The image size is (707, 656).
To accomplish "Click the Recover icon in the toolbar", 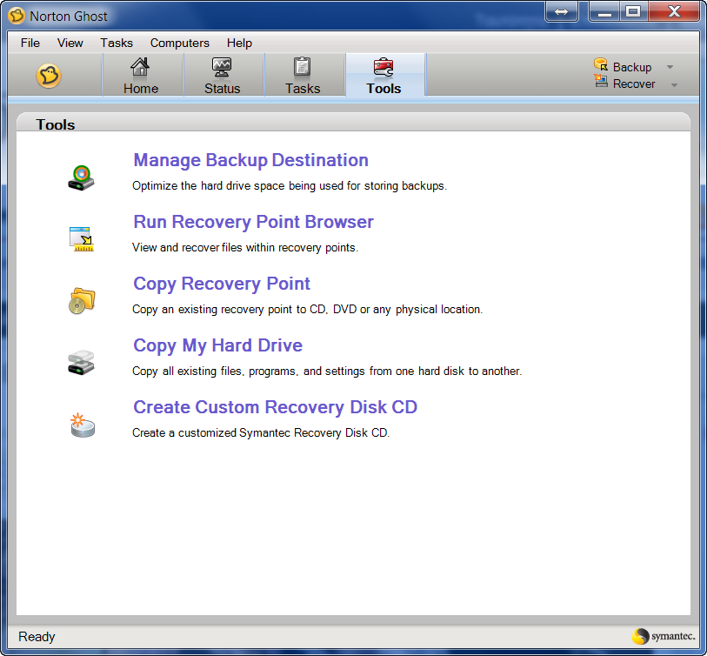I will (601, 83).
